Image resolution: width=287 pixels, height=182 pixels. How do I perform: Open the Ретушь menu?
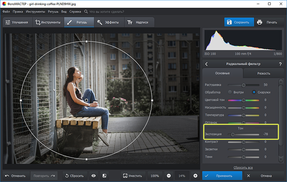[53, 11]
